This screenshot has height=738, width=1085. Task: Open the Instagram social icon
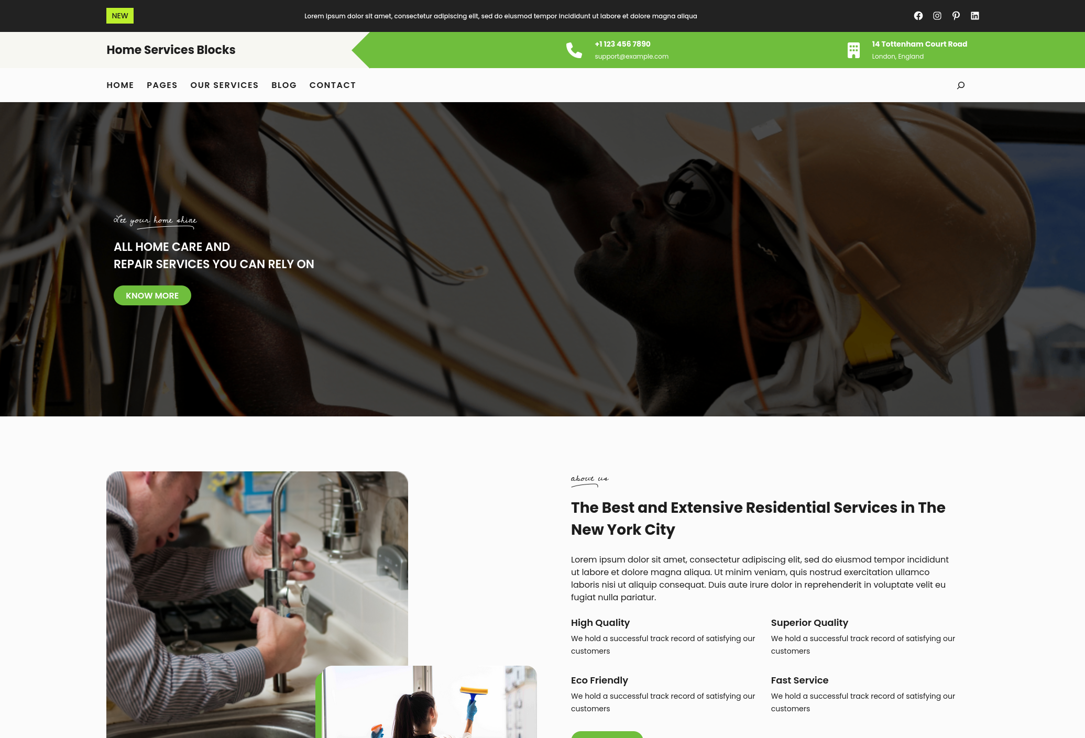[x=937, y=16]
